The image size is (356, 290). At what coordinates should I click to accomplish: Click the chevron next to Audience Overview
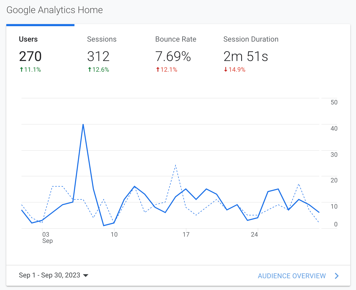point(337,276)
